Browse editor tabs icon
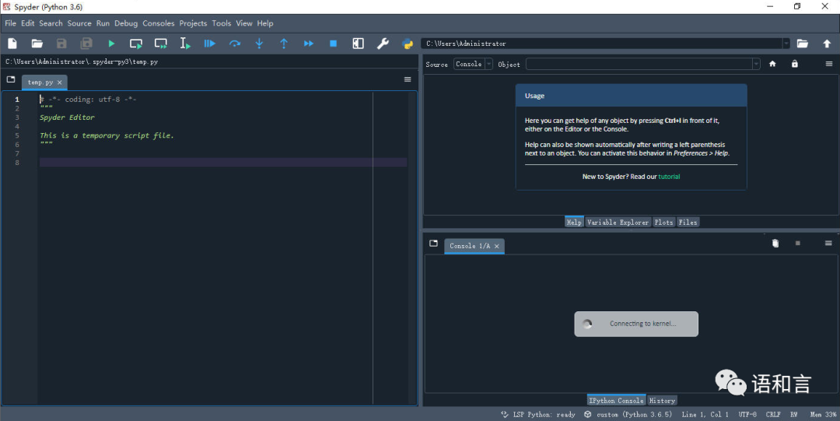Viewport: 840px width, 421px height. [x=11, y=79]
